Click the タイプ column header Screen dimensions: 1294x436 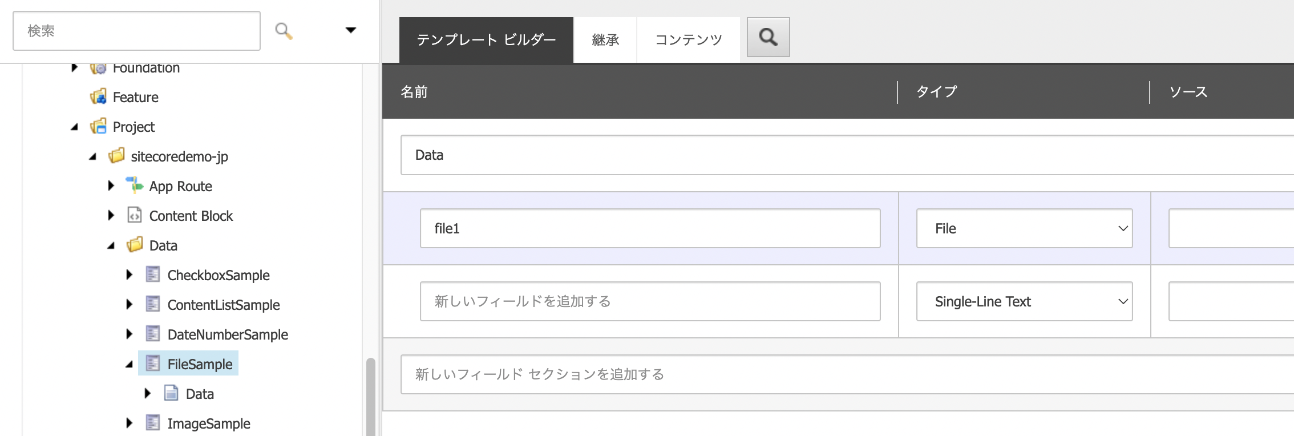tap(937, 92)
